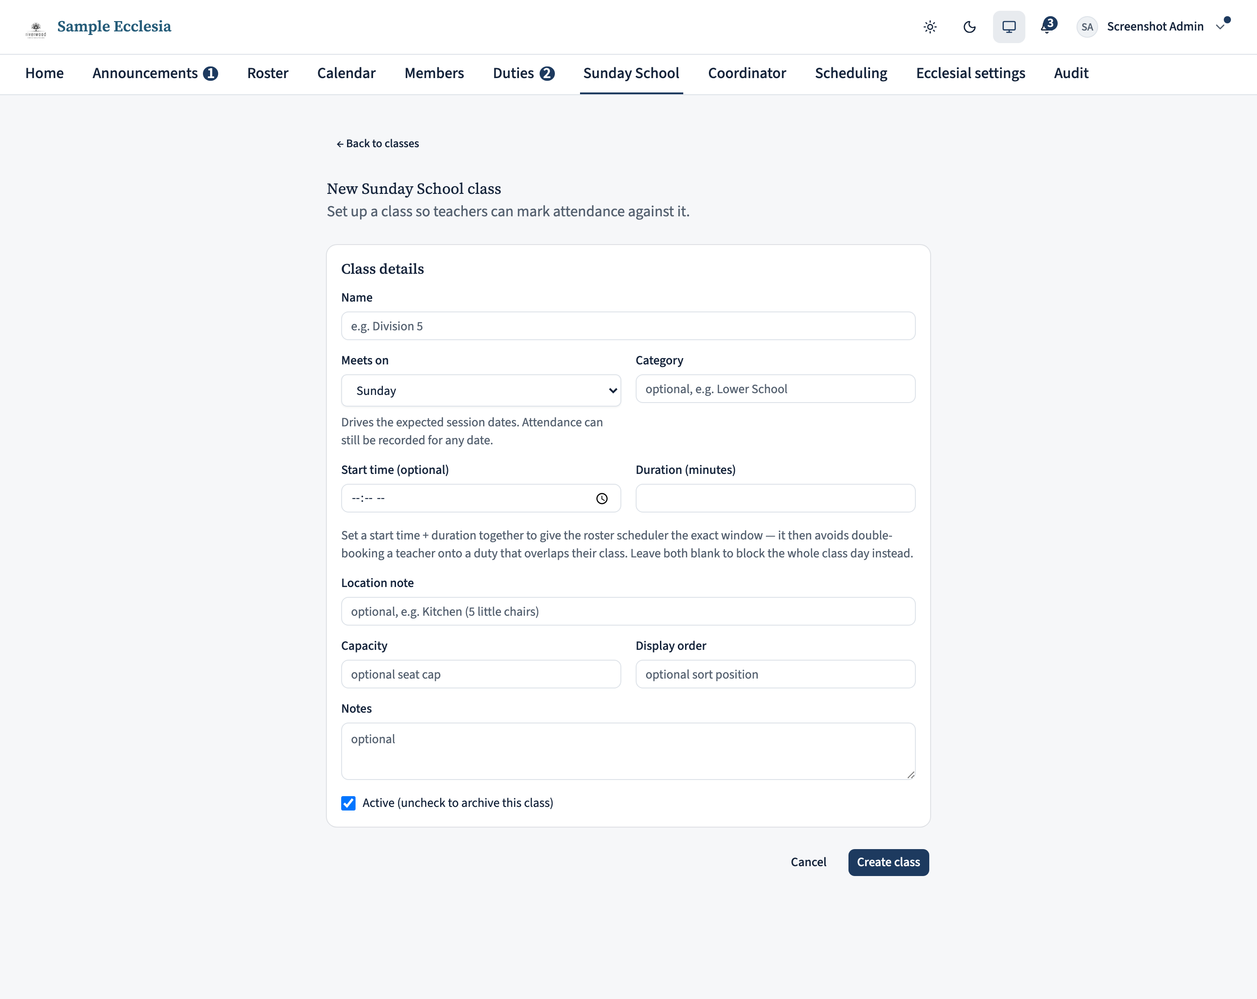The image size is (1257, 999).
Task: Open the time picker clock icon
Action: [602, 498]
